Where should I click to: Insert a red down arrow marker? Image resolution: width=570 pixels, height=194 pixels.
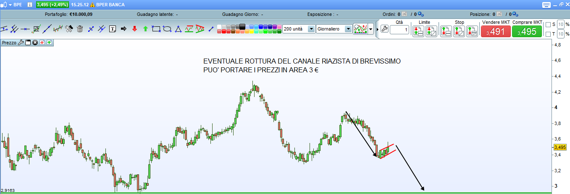tap(134, 29)
